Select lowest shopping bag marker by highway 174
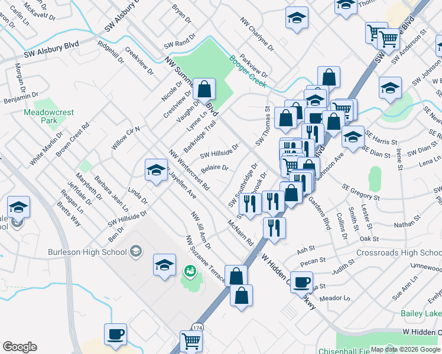Screen dimensions: 442x354 pos(241,296)
